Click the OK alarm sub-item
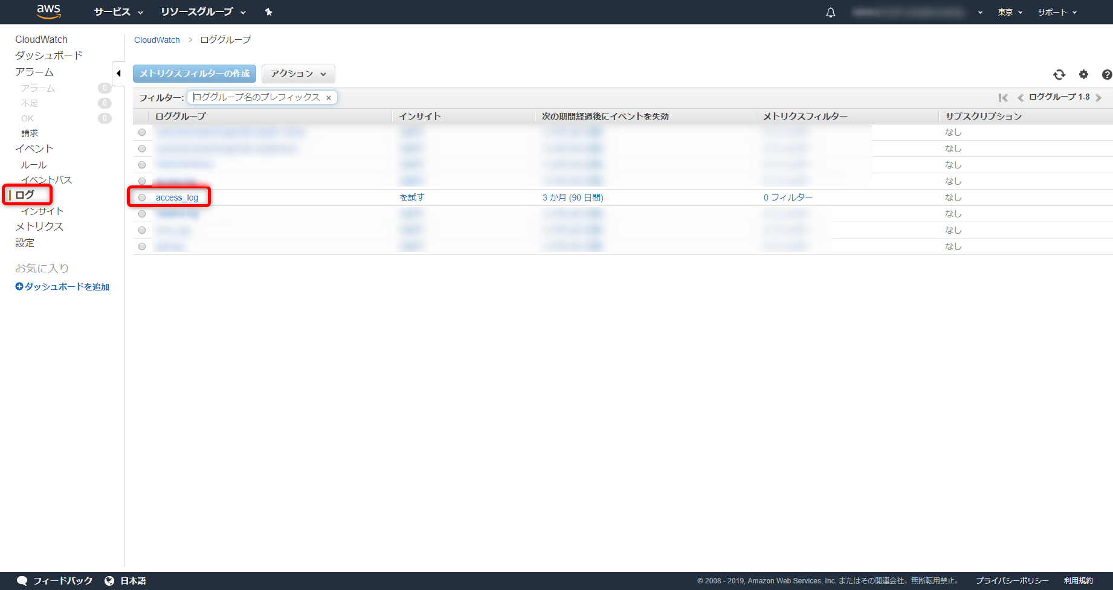 pyautogui.click(x=28, y=118)
